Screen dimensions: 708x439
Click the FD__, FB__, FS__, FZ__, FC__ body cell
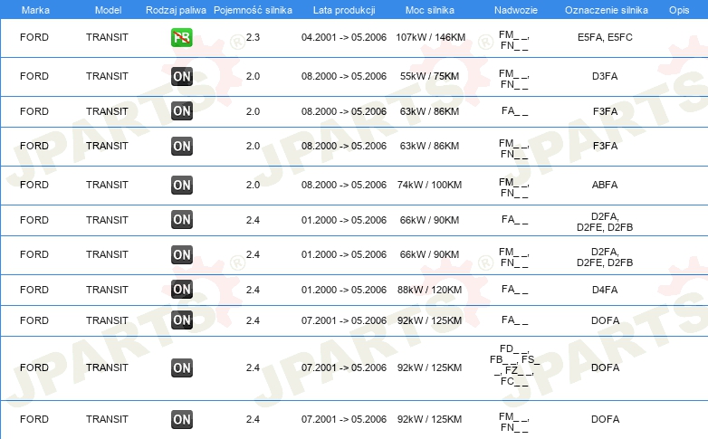[x=514, y=365]
